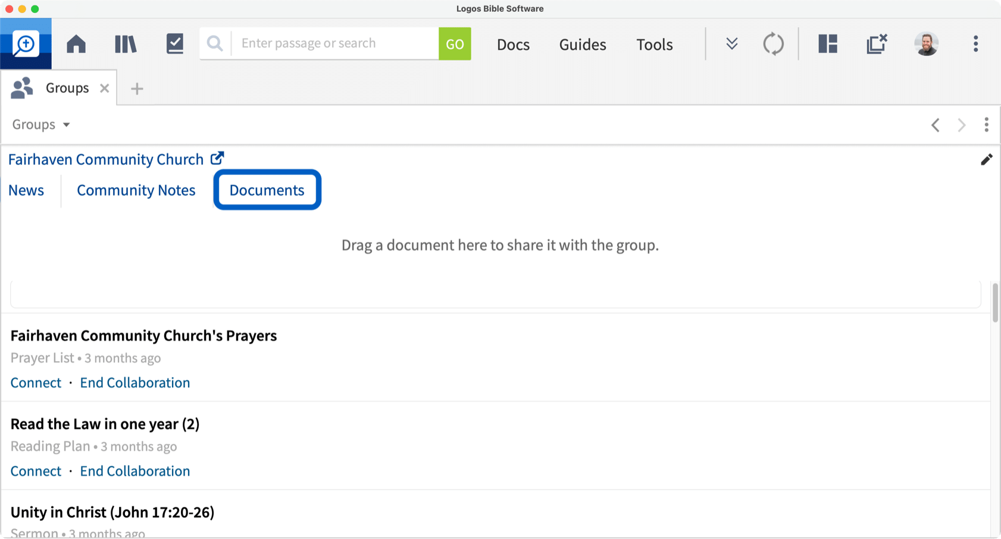Click the documents list vertical scrollbar

pyautogui.click(x=995, y=303)
